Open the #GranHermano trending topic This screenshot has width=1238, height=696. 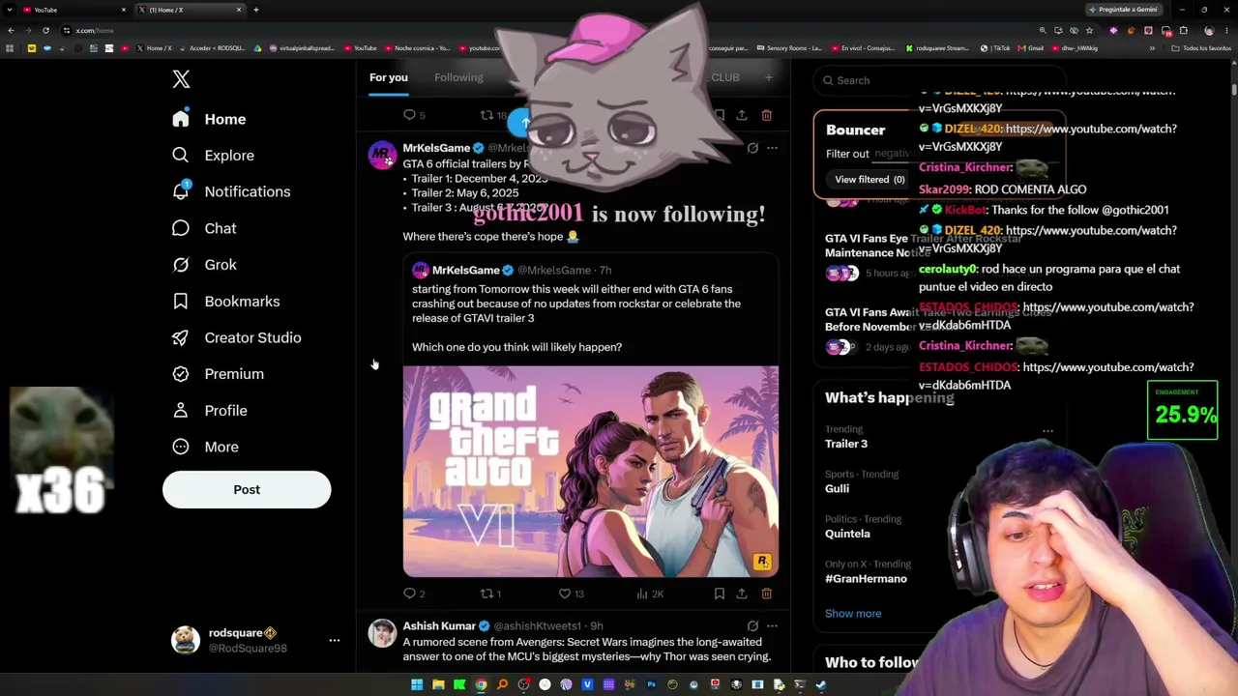pos(866,579)
